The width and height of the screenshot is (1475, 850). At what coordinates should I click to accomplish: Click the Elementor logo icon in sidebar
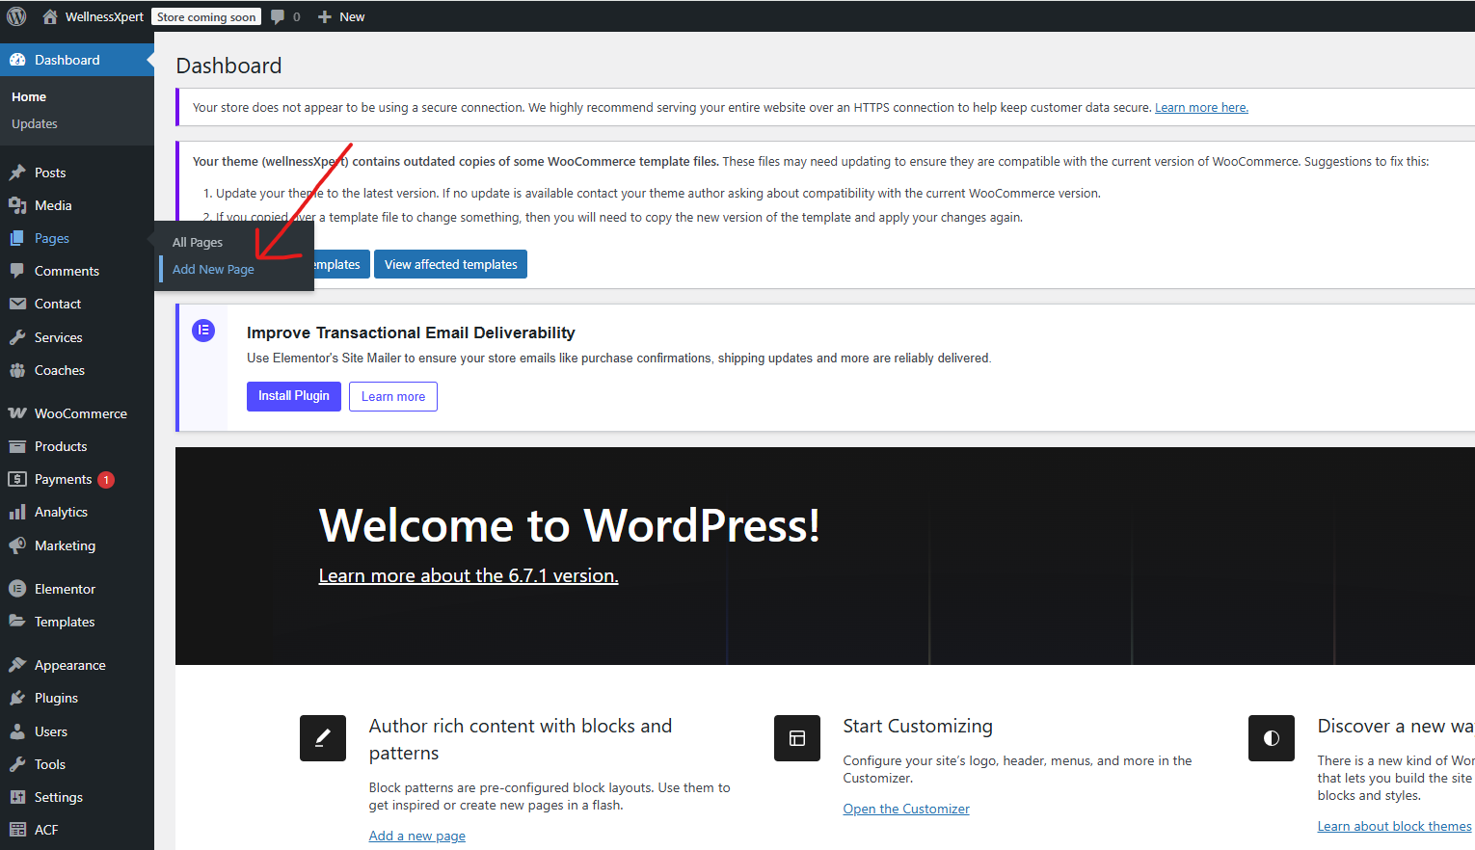click(x=17, y=589)
